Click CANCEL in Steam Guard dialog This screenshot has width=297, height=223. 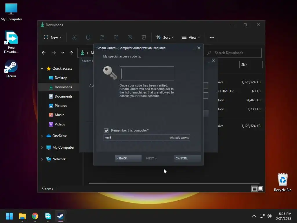pyautogui.click(x=187, y=158)
